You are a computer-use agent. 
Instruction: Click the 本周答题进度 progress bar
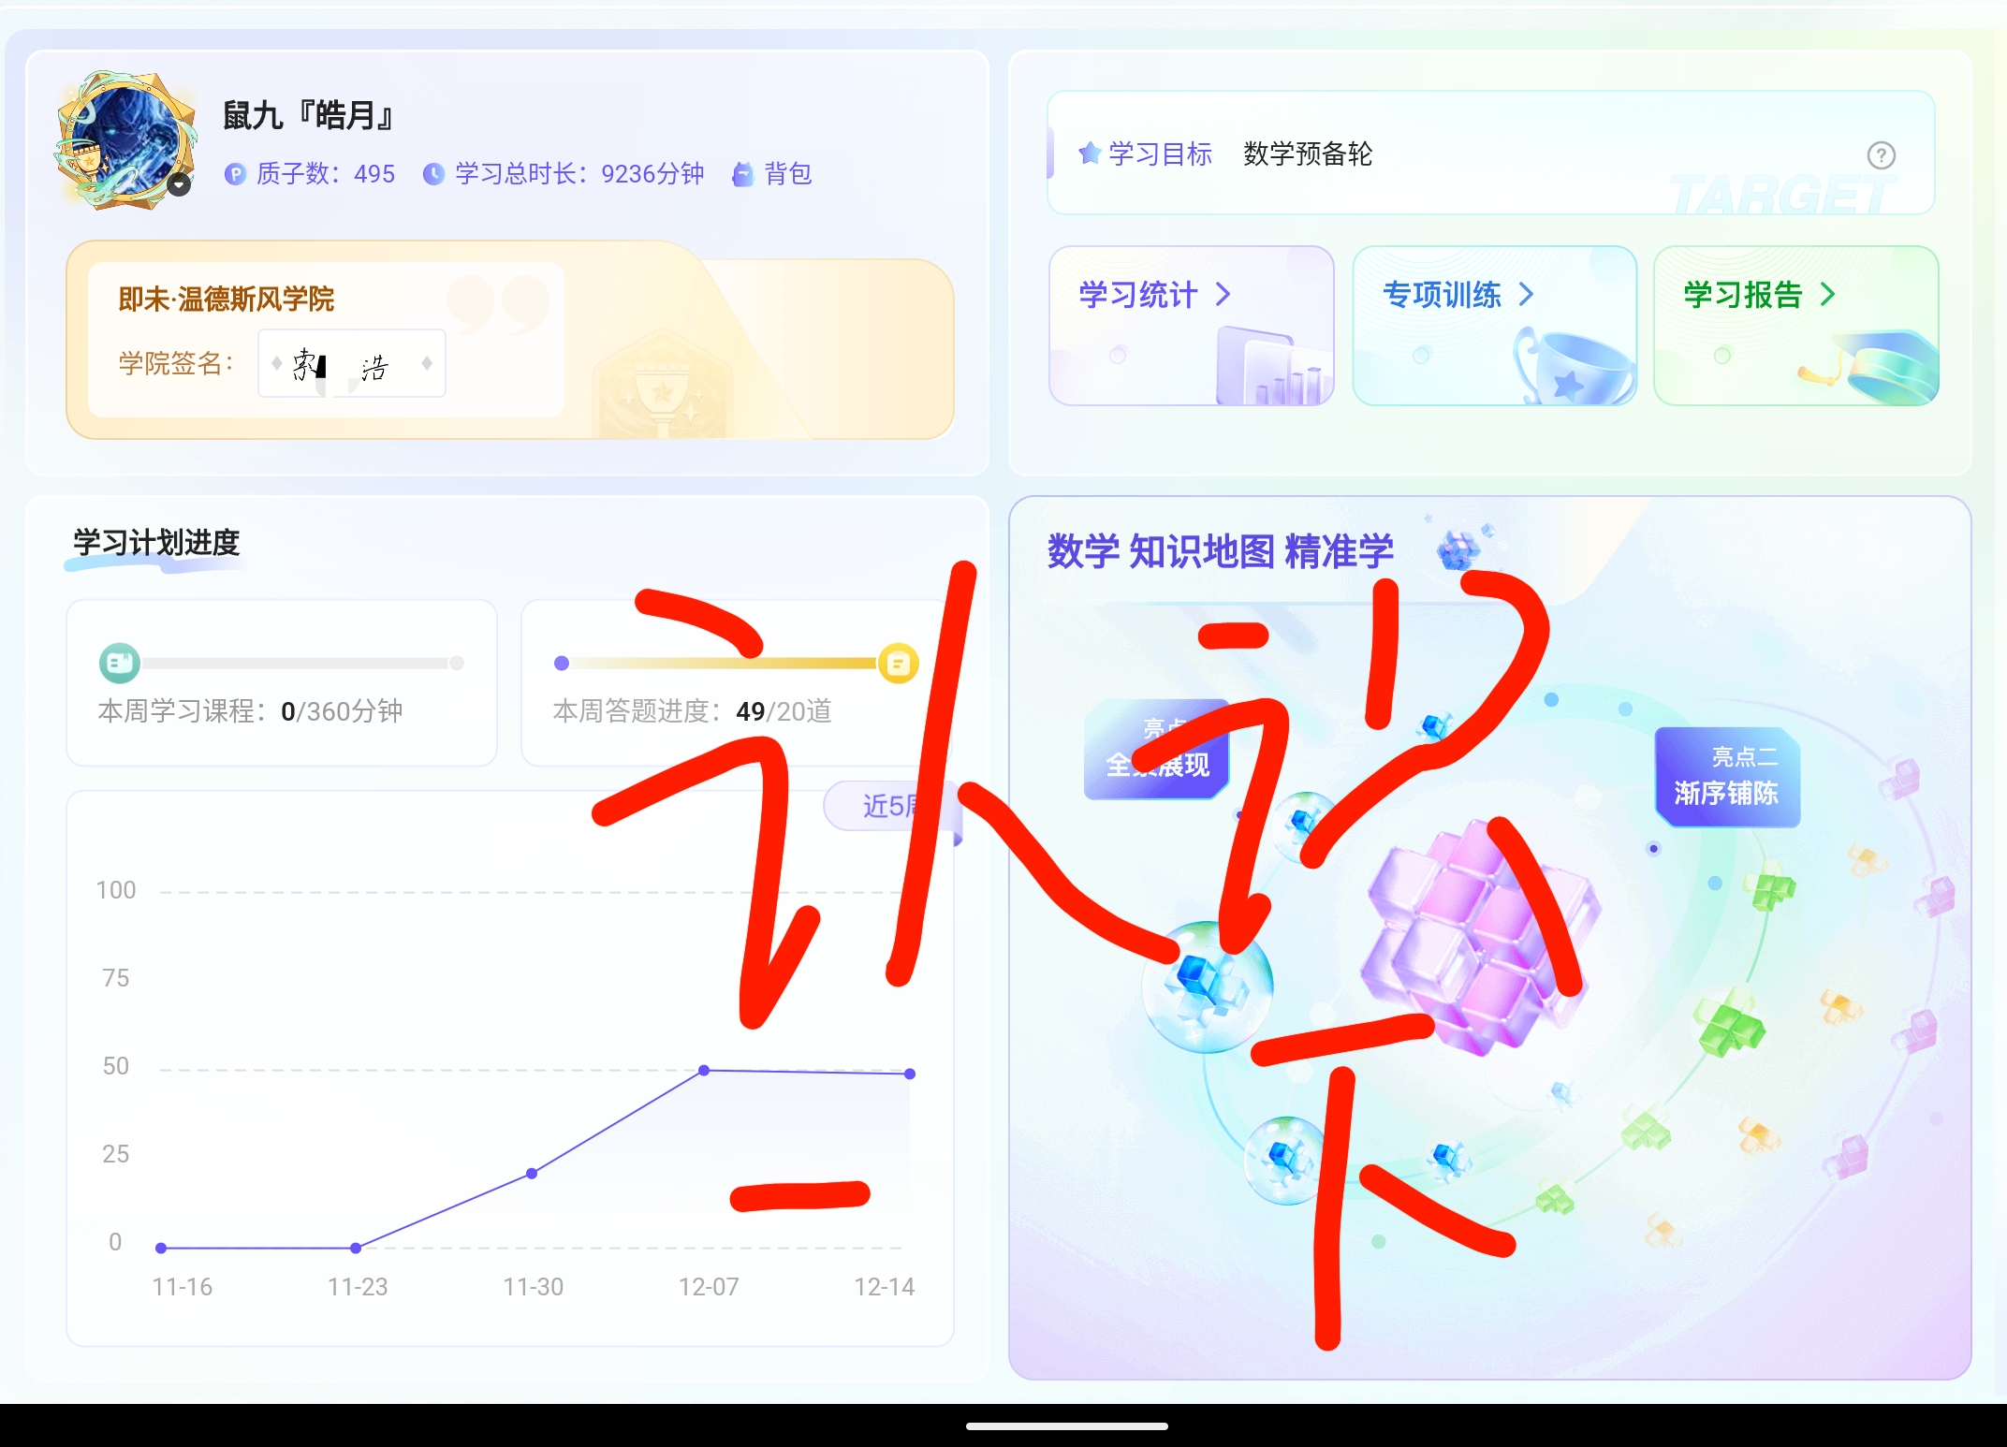click(730, 663)
